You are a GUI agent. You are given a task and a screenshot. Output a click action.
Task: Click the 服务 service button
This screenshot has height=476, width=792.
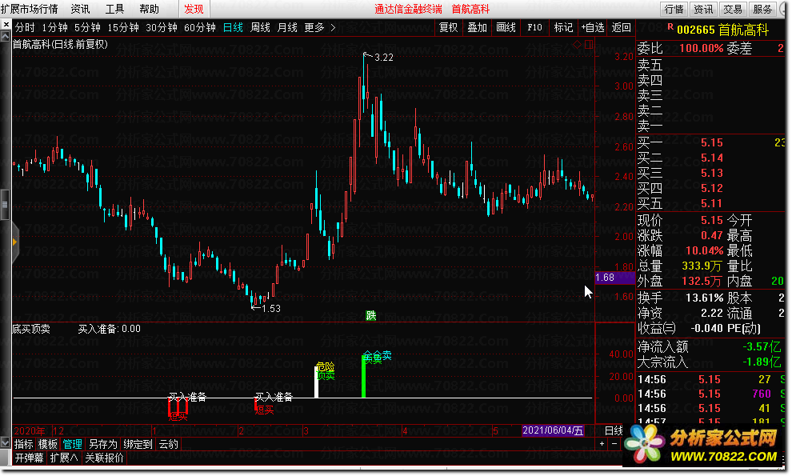pyautogui.click(x=762, y=9)
